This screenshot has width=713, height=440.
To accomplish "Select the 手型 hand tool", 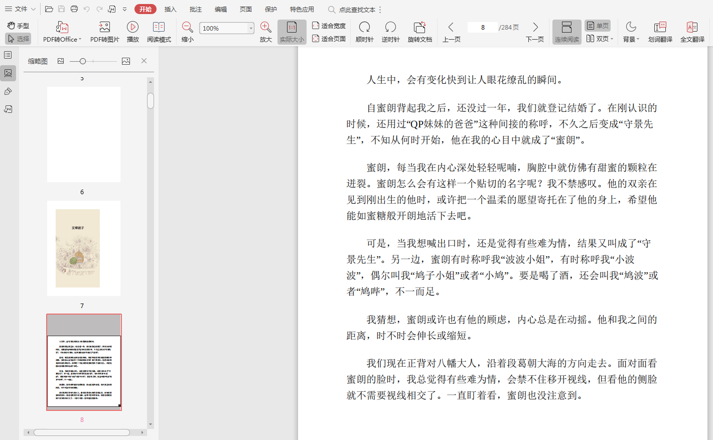I will (x=19, y=26).
